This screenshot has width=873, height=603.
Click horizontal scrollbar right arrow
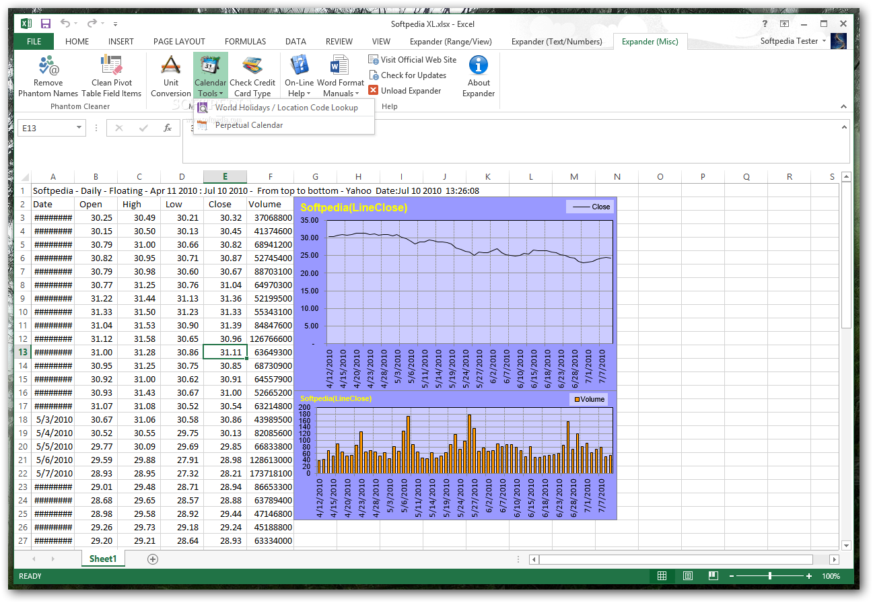coord(835,559)
